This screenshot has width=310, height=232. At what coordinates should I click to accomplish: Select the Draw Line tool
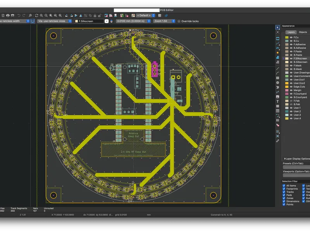[277, 68]
